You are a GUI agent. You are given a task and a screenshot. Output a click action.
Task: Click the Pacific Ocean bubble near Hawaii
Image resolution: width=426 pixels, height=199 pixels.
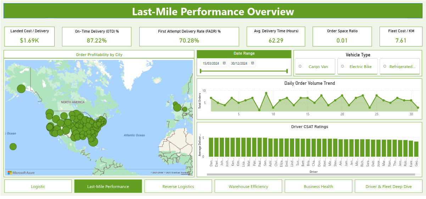point(13,147)
